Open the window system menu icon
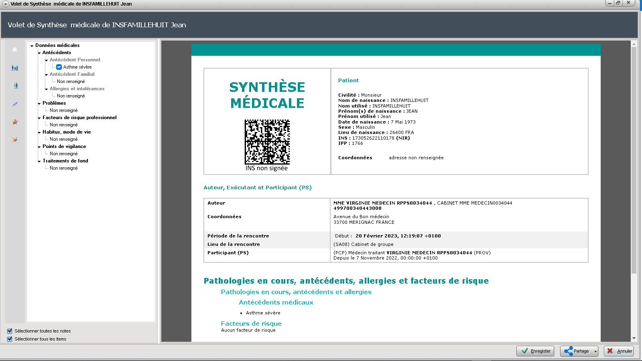Viewport: 642px width, 361px height. [x=5, y=4]
